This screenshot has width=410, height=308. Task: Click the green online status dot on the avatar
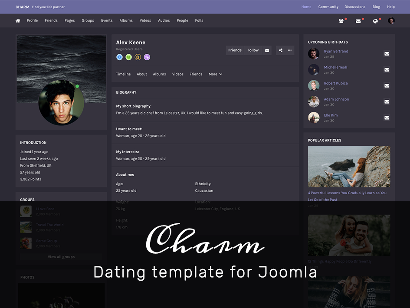(x=77, y=86)
